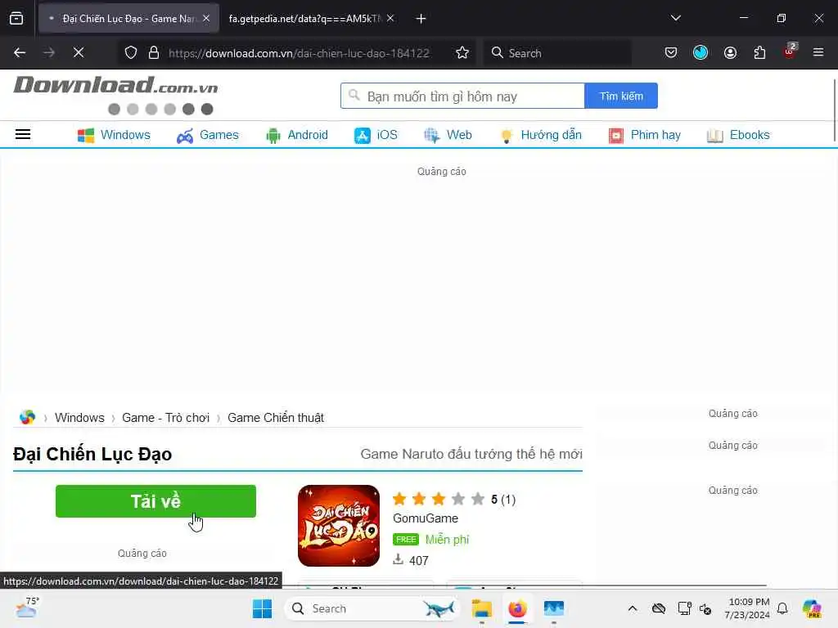The image size is (838, 628).
Task: Show hidden system tray icons
Action: tap(633, 608)
